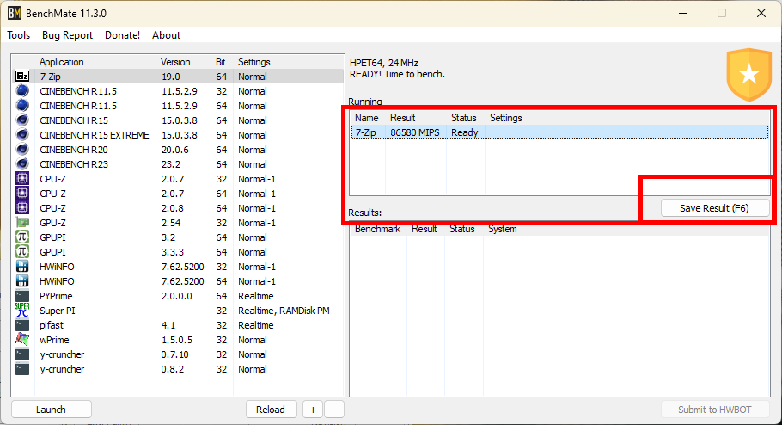Click the System header in Results table
This screenshot has height=425, width=782.
pos(502,229)
